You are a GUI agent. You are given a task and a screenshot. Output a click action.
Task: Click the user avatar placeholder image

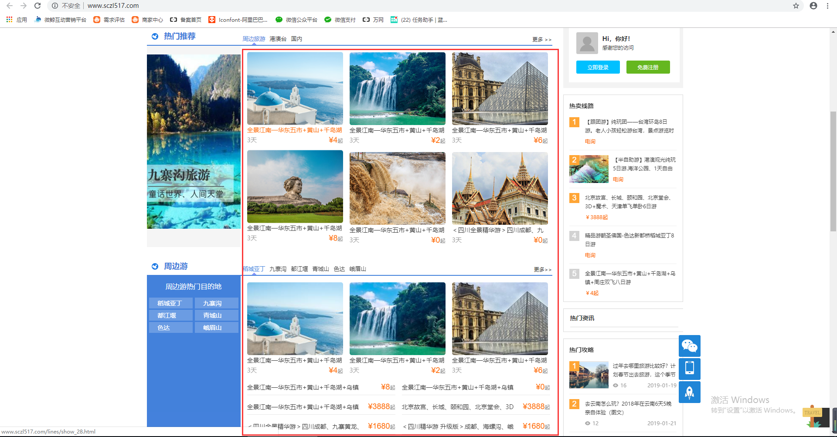[587, 43]
